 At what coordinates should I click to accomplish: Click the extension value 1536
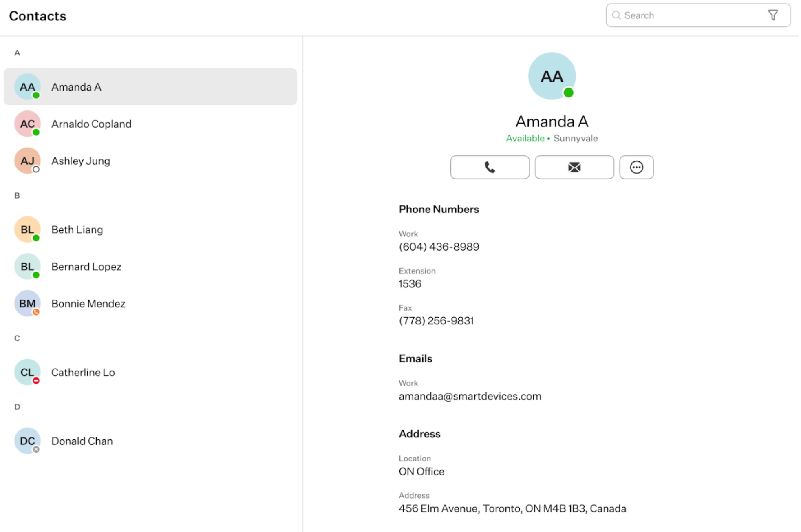pyautogui.click(x=410, y=284)
